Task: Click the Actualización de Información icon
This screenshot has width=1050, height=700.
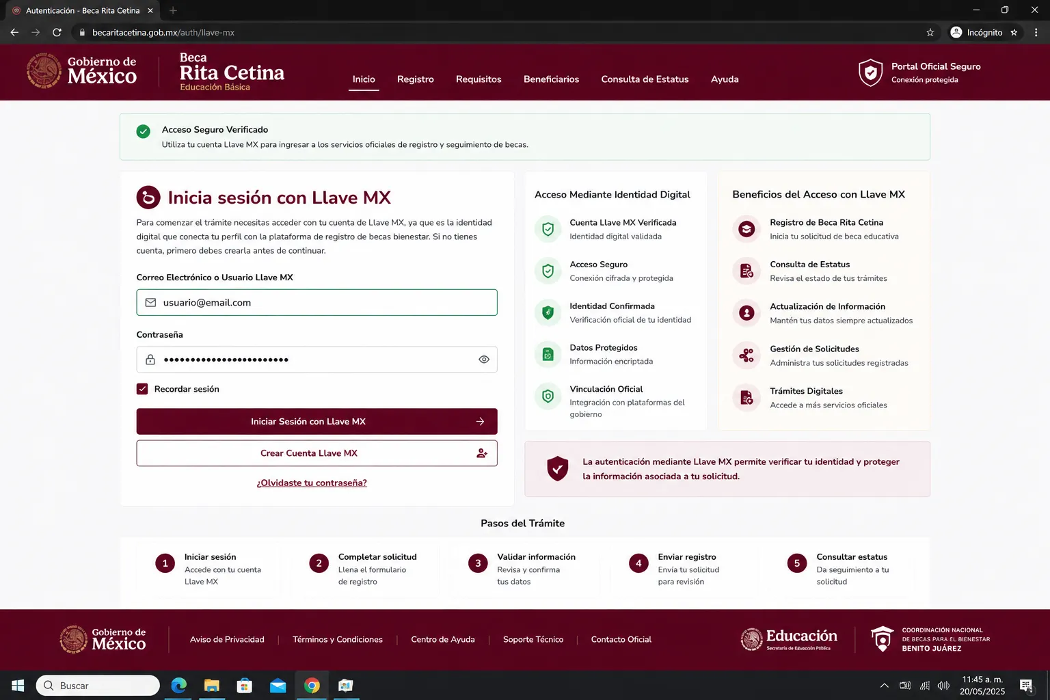Action: pyautogui.click(x=746, y=313)
